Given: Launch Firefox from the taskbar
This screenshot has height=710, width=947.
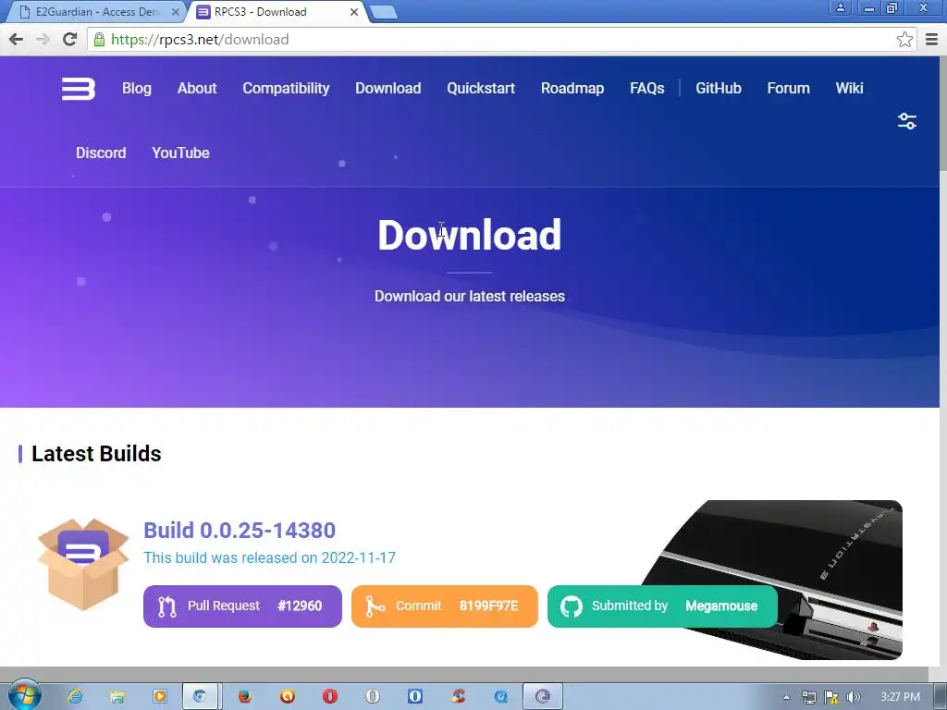Looking at the screenshot, I should (x=244, y=697).
